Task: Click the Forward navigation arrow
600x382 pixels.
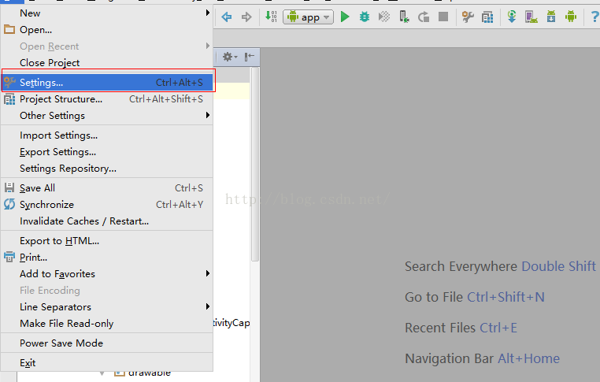Action: coord(246,17)
